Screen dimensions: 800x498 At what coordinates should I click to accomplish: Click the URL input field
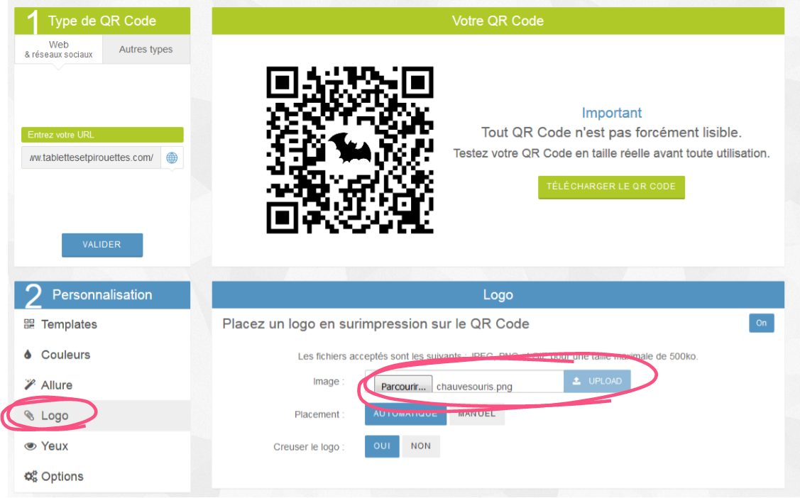[92, 157]
